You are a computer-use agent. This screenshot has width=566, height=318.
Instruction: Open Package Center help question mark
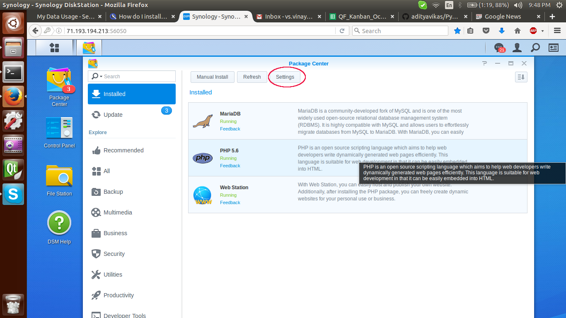pos(484,63)
